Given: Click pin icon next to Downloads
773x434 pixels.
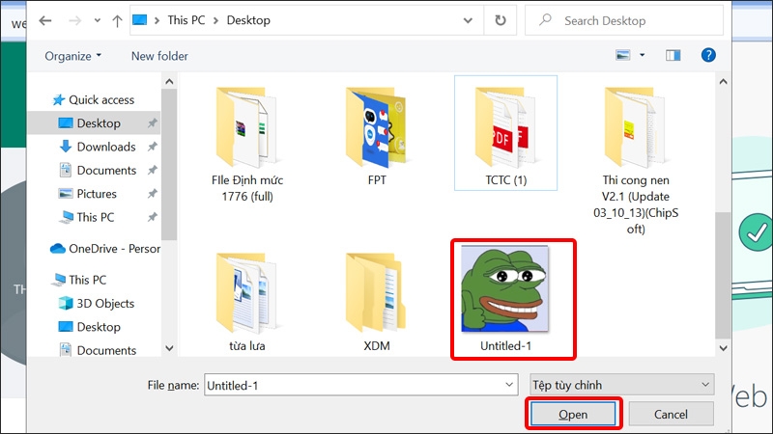Looking at the screenshot, I should [153, 147].
